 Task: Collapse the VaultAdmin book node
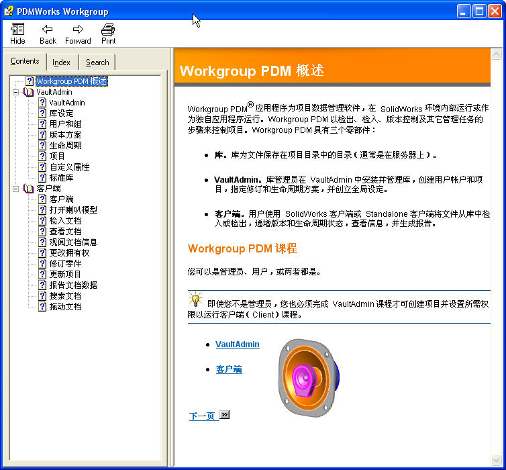tap(15, 93)
